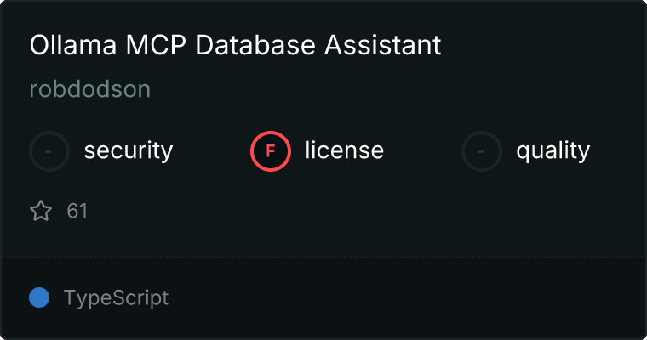The width and height of the screenshot is (647, 340).
Task: Click blank card space right of the title
Action: tap(545, 45)
